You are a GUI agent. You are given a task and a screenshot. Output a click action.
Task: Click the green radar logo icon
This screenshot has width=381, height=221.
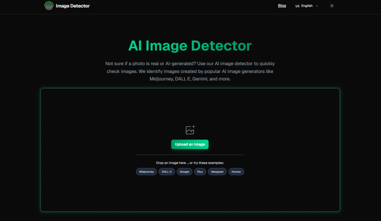click(x=48, y=6)
